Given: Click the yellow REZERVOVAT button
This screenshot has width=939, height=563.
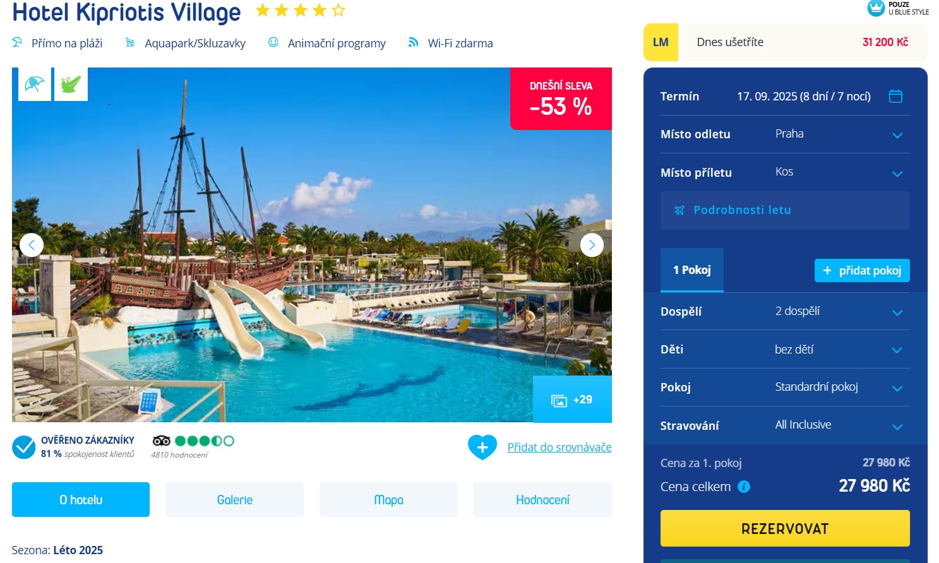Looking at the screenshot, I should [x=785, y=528].
